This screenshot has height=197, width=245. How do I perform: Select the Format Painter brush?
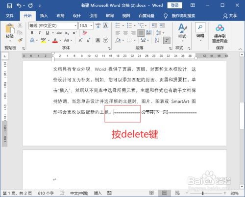(20, 40)
